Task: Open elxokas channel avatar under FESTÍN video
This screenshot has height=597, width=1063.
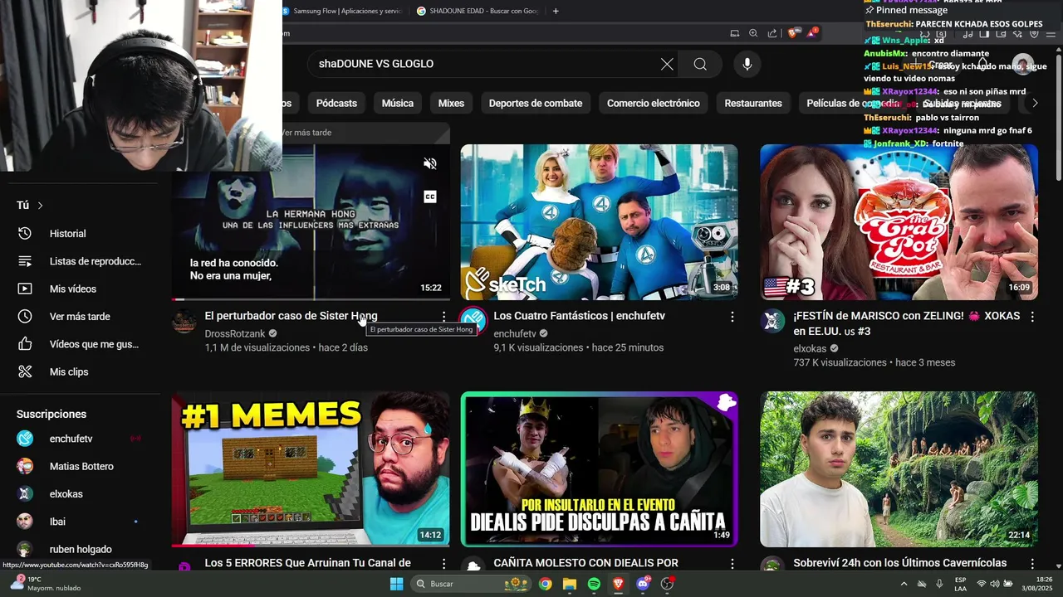Action: tap(772, 321)
